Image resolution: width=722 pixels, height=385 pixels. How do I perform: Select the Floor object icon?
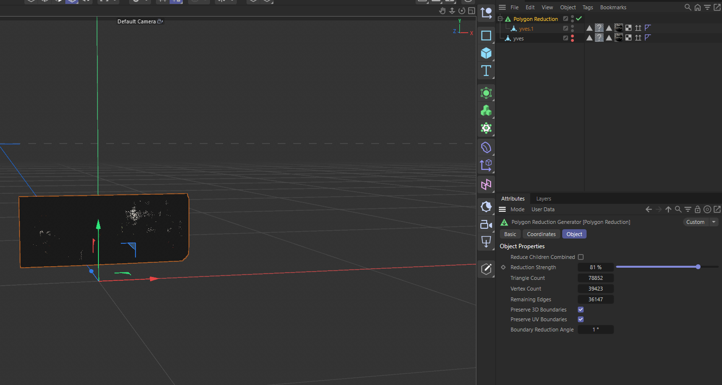pos(486,242)
